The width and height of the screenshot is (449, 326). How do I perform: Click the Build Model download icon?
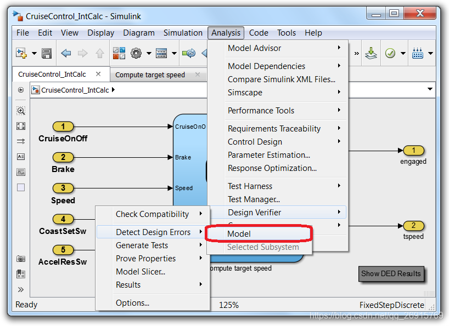tap(371, 53)
